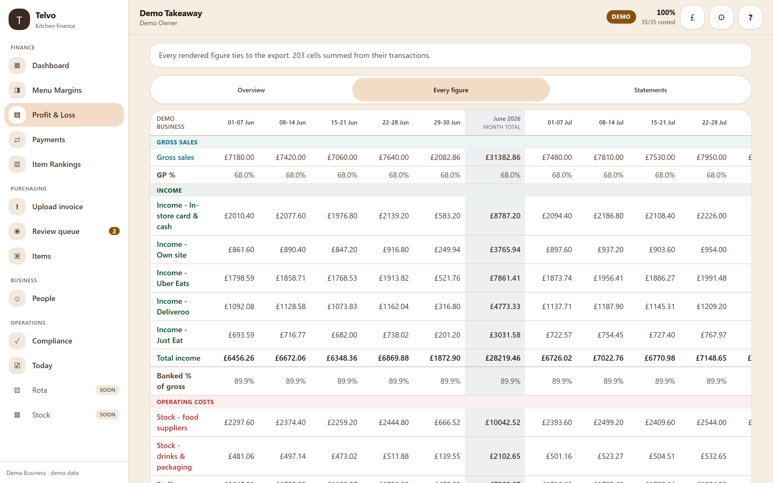Click the 'GP %' row label
The width and height of the screenshot is (773, 483).
(x=166, y=175)
